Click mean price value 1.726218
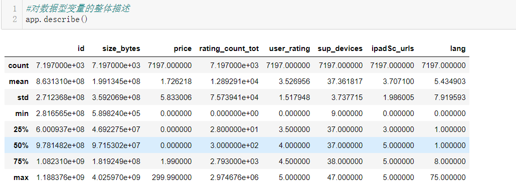The height and width of the screenshot is (191, 516). (x=176, y=81)
